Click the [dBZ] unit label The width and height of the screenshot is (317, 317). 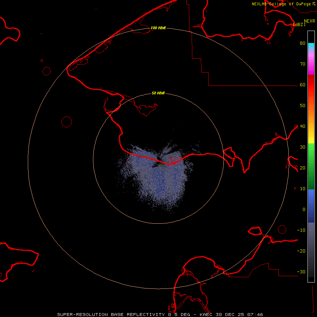pyautogui.click(x=299, y=24)
